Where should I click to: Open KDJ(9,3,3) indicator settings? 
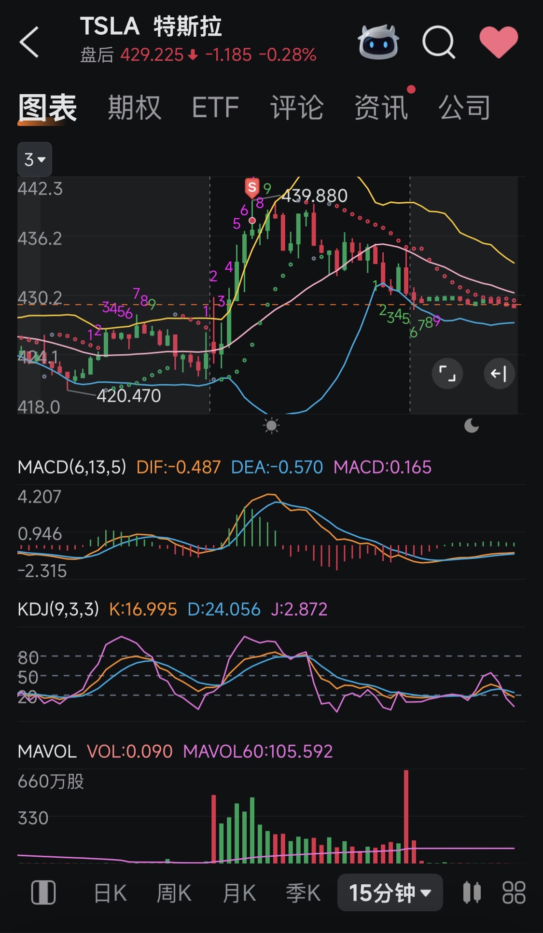[x=58, y=609]
